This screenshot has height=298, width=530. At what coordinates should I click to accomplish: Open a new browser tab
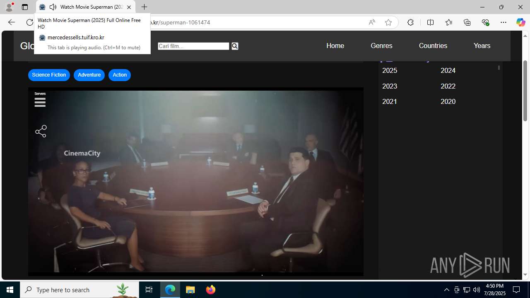click(x=144, y=7)
